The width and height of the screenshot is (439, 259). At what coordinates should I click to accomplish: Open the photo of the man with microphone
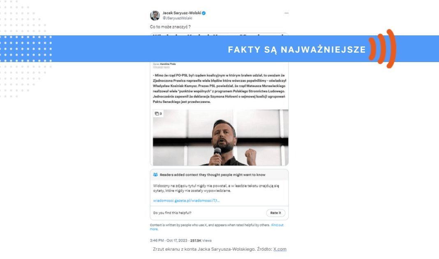coord(221,137)
